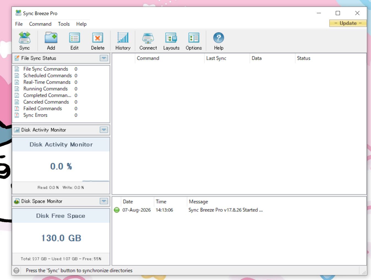The image size is (371, 280).
Task: Click the status bar sync hint text
Action: (79, 270)
